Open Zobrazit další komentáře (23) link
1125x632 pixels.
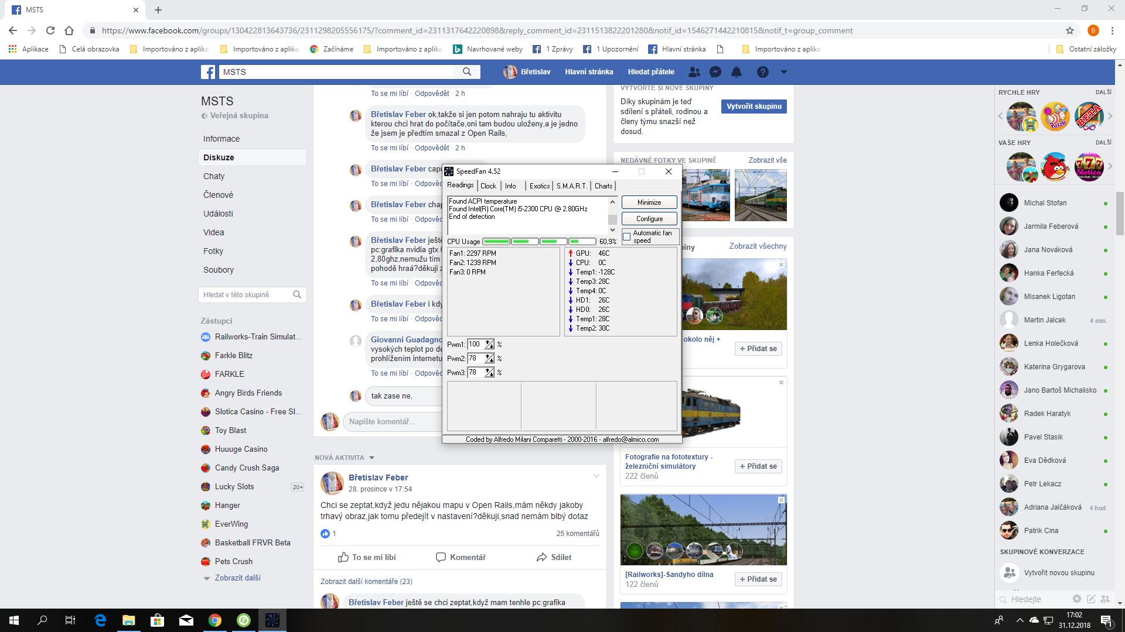(366, 582)
